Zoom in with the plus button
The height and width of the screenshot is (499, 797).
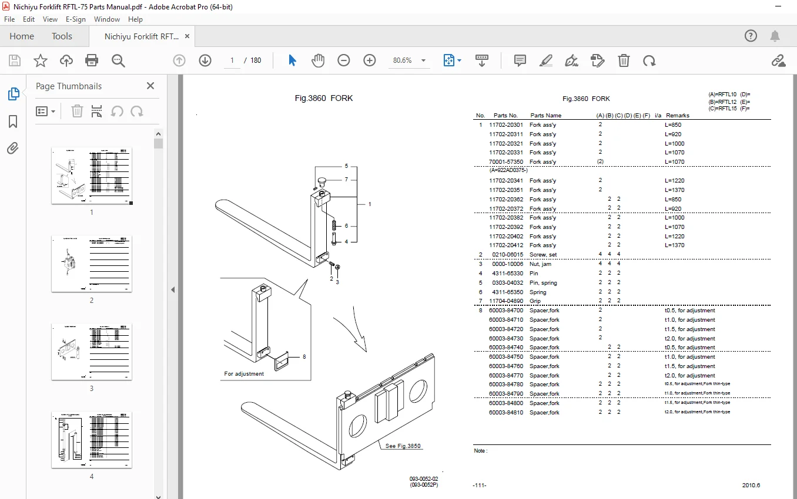tap(370, 60)
